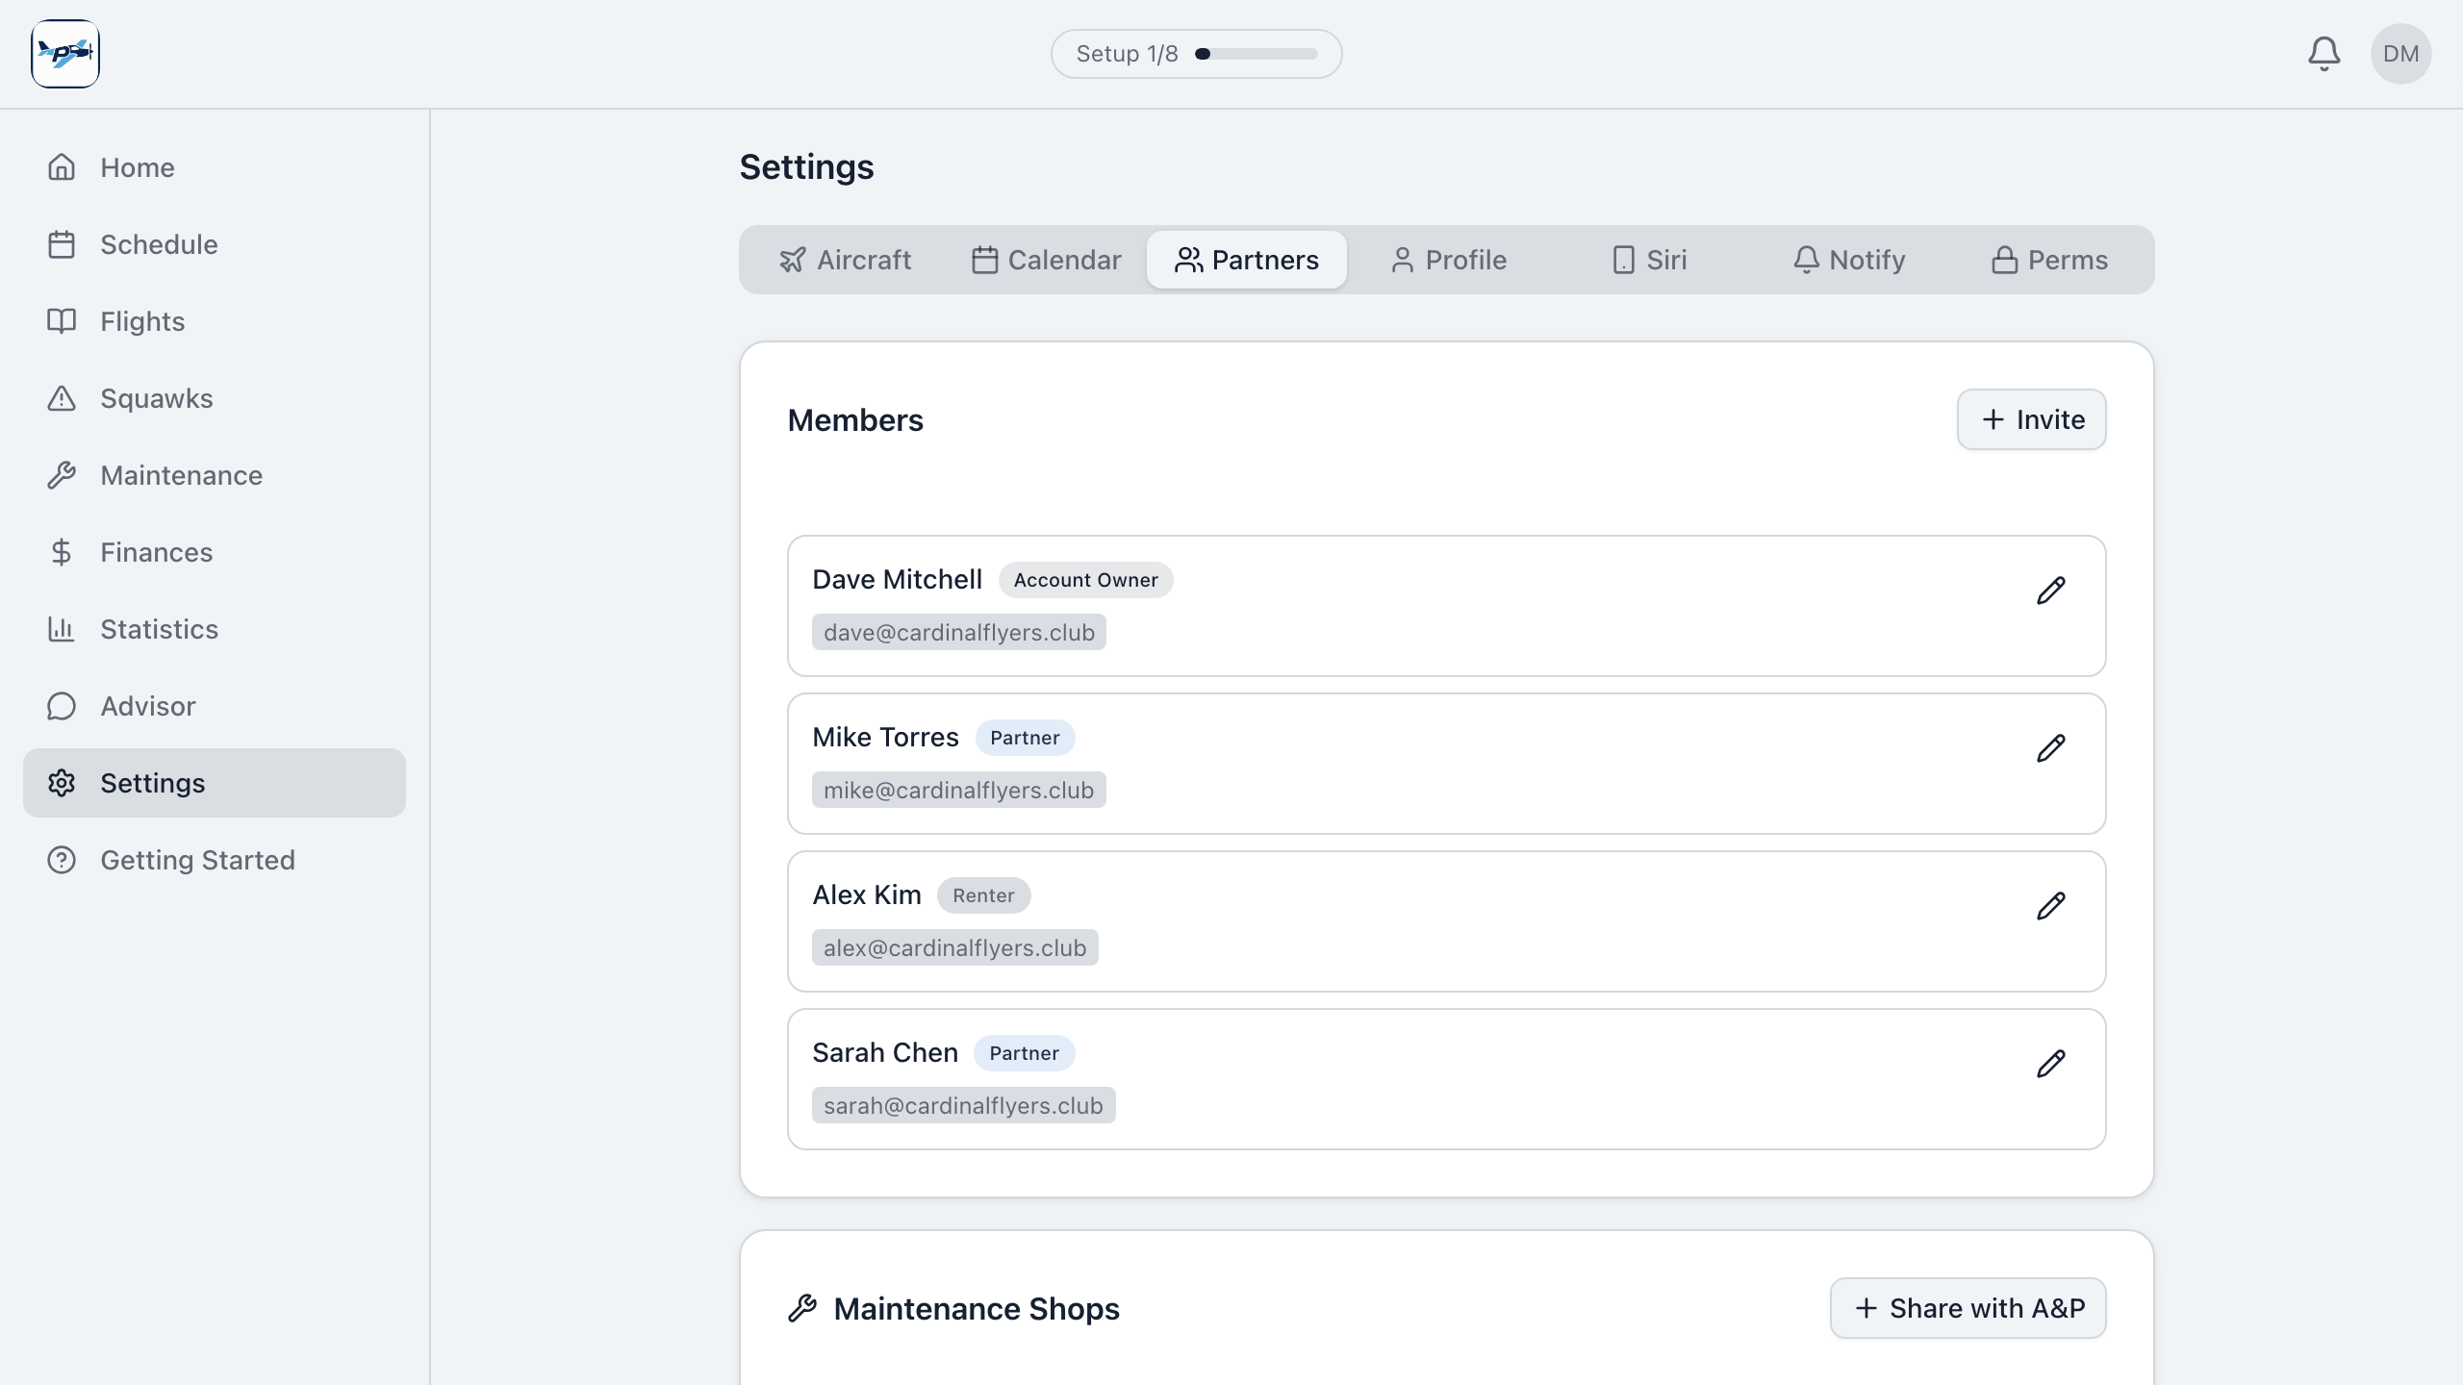Edit Alex Kim with pencil icon
This screenshot has height=1385, width=2463.
(x=2050, y=906)
